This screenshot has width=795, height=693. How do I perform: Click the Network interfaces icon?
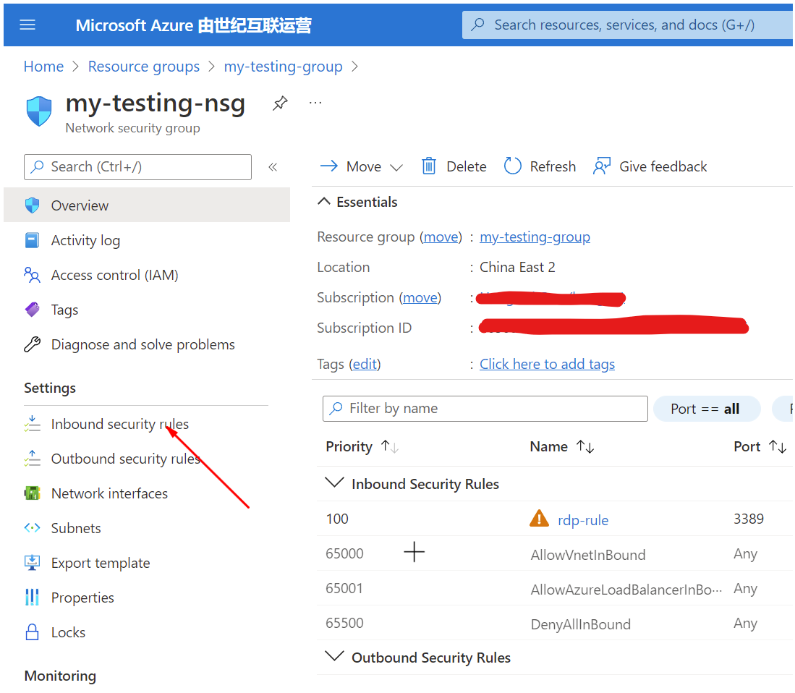[x=33, y=493]
